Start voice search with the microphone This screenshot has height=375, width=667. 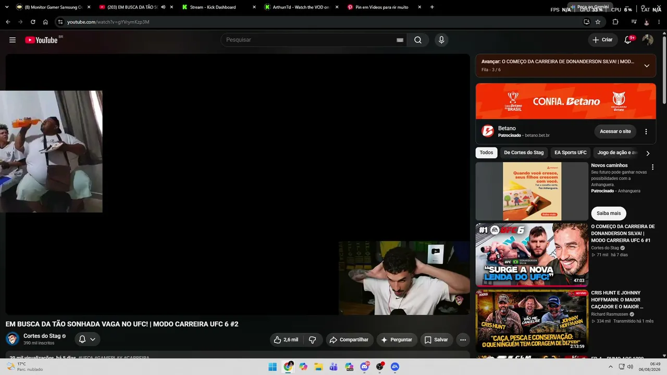coord(441,40)
